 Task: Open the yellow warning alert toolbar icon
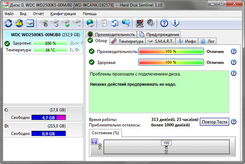click(19, 23)
